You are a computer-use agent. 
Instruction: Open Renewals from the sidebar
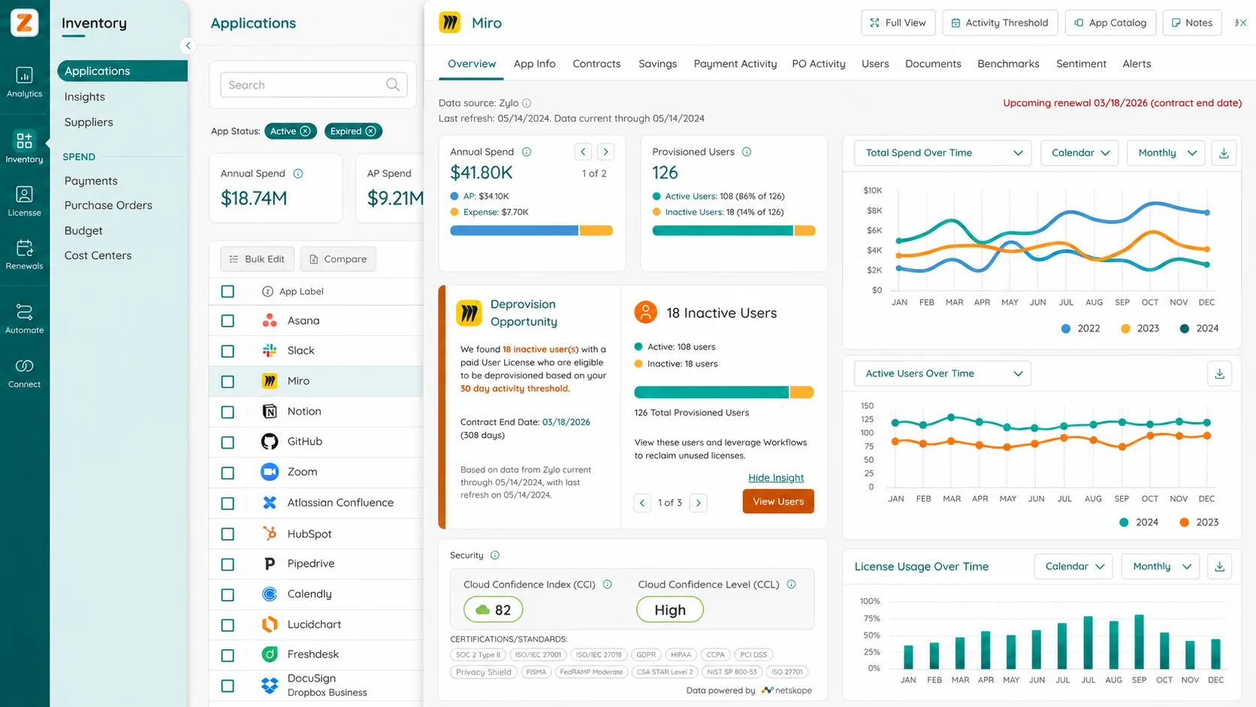tap(24, 255)
